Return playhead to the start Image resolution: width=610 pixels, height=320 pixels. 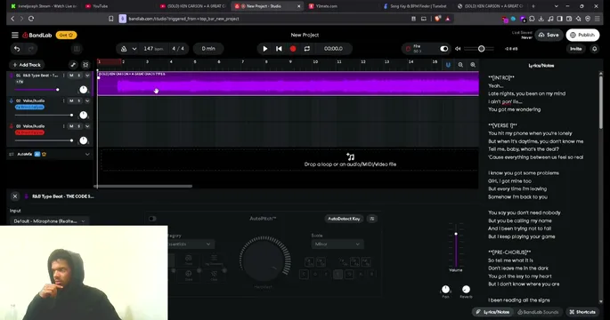coord(279,49)
